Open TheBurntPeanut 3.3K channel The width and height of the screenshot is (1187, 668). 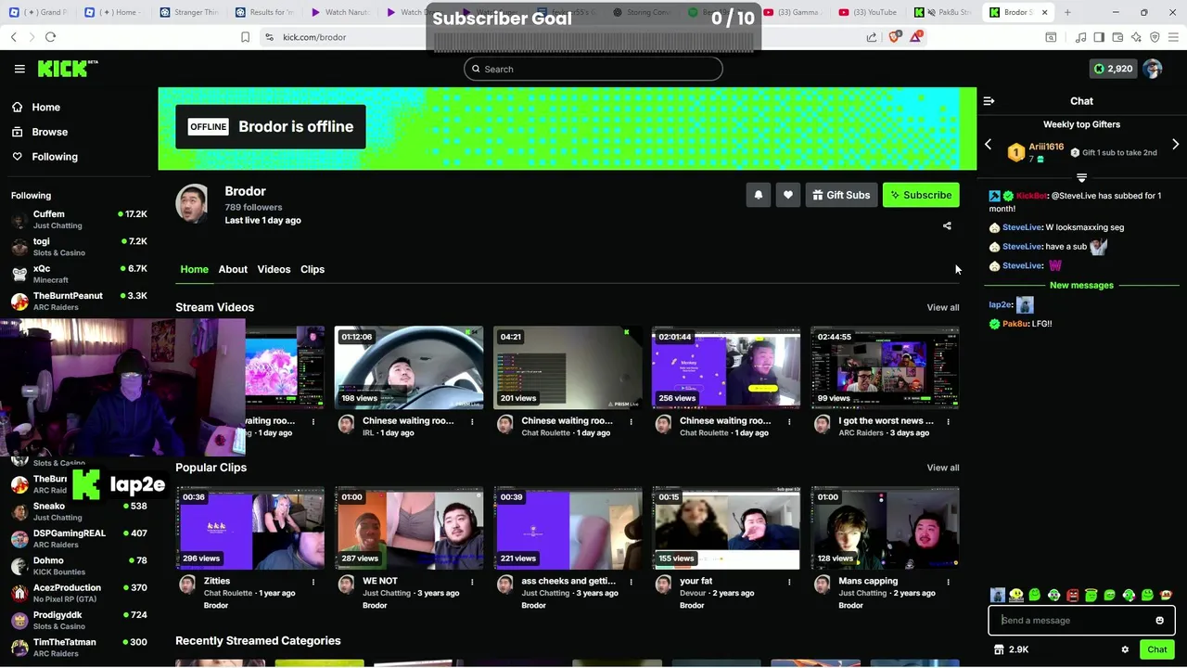(x=79, y=301)
